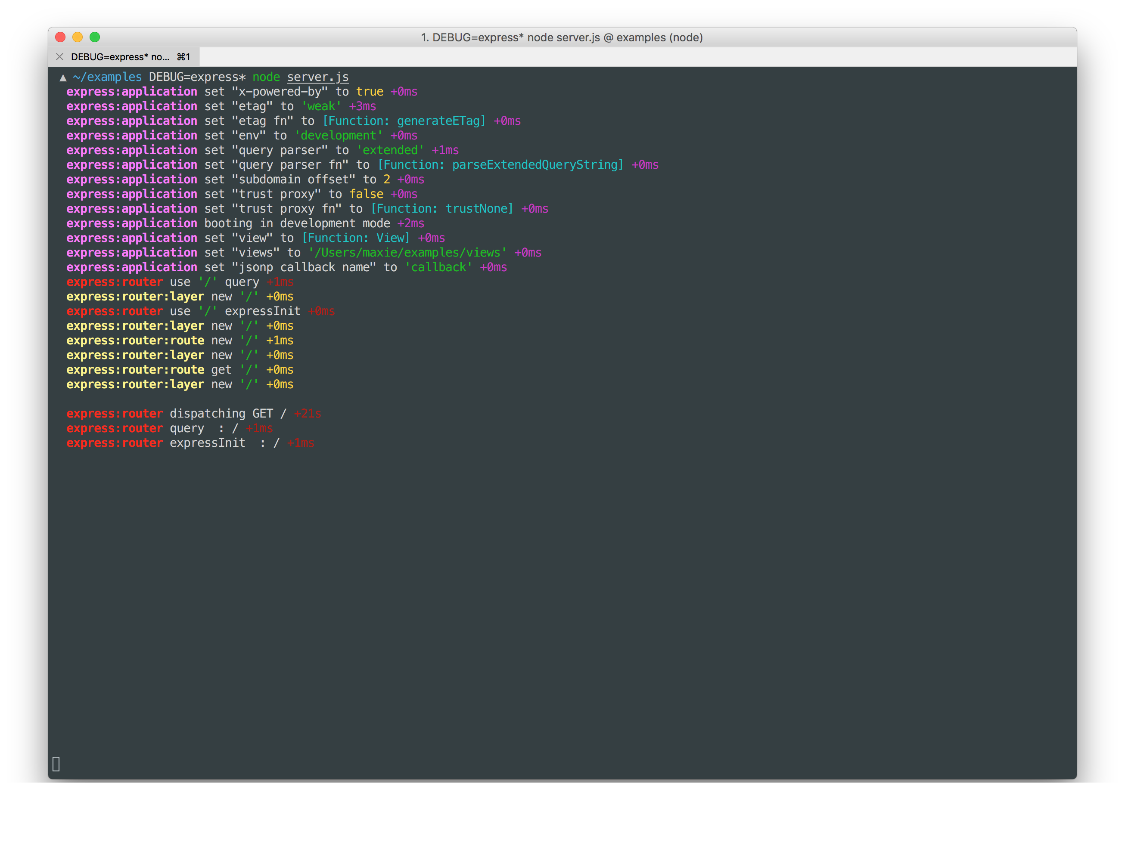The image size is (1125, 848).
Task: Click the ~/examples directory in prompt
Action: (x=107, y=77)
